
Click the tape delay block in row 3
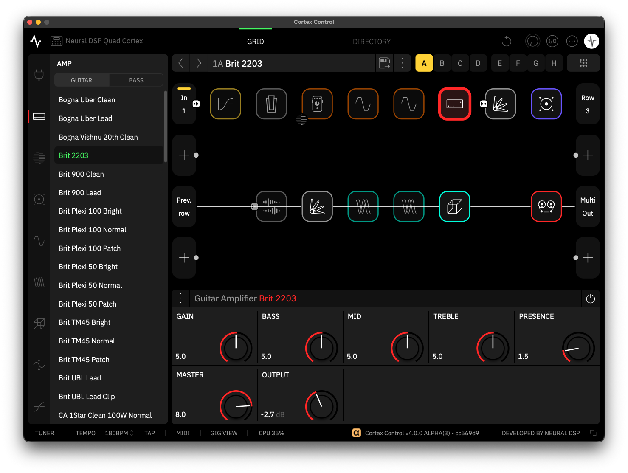tap(546, 207)
